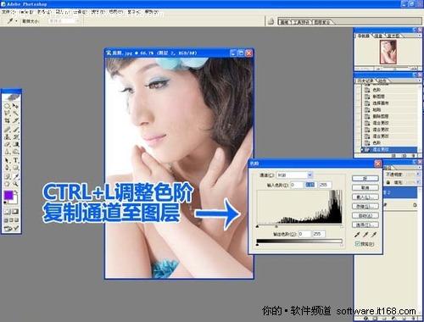This screenshot has width=424, height=322.
Task: Select the Move tool in toolbox
Action: tap(15, 106)
